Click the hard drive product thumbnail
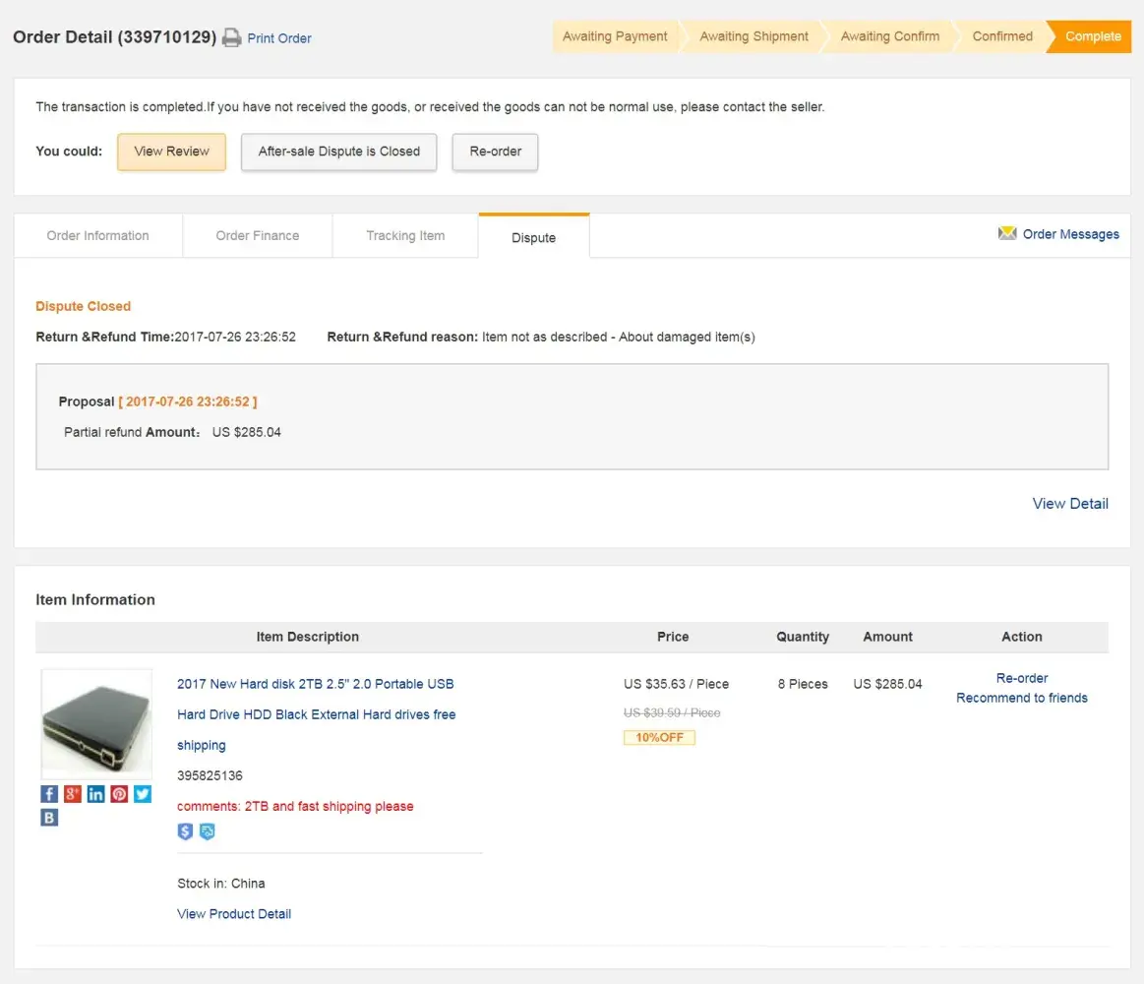 point(96,724)
